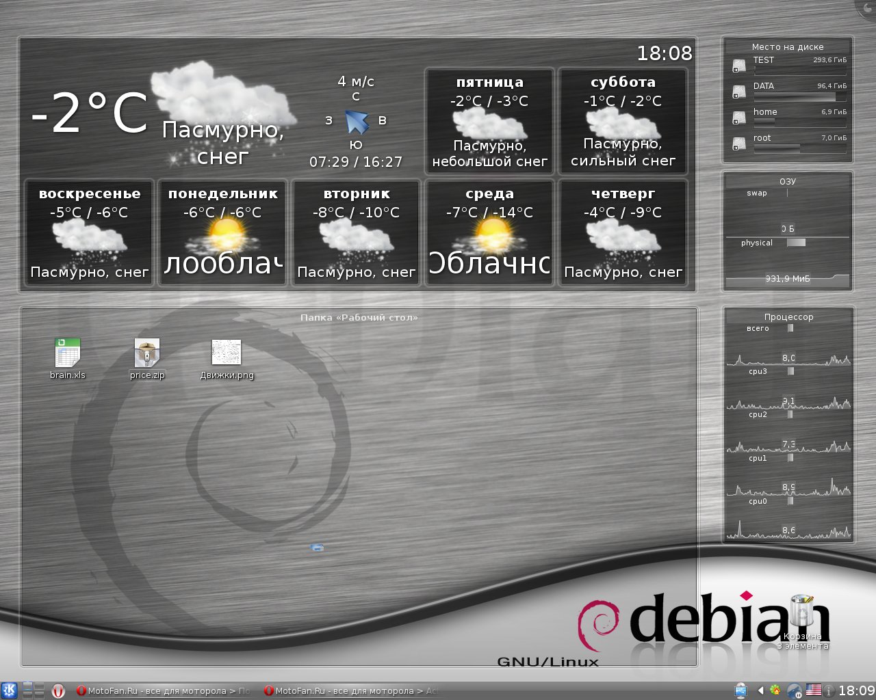Open the paused Amarok tray icon
Viewport: 876px width, 700px height.
point(794,690)
